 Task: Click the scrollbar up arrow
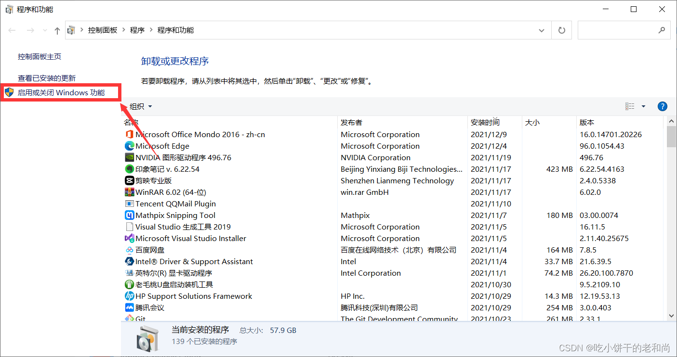click(x=671, y=120)
